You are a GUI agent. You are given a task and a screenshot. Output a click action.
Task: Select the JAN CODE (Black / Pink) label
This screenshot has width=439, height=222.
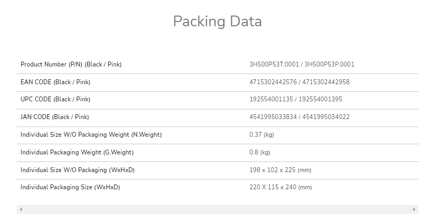click(55, 117)
